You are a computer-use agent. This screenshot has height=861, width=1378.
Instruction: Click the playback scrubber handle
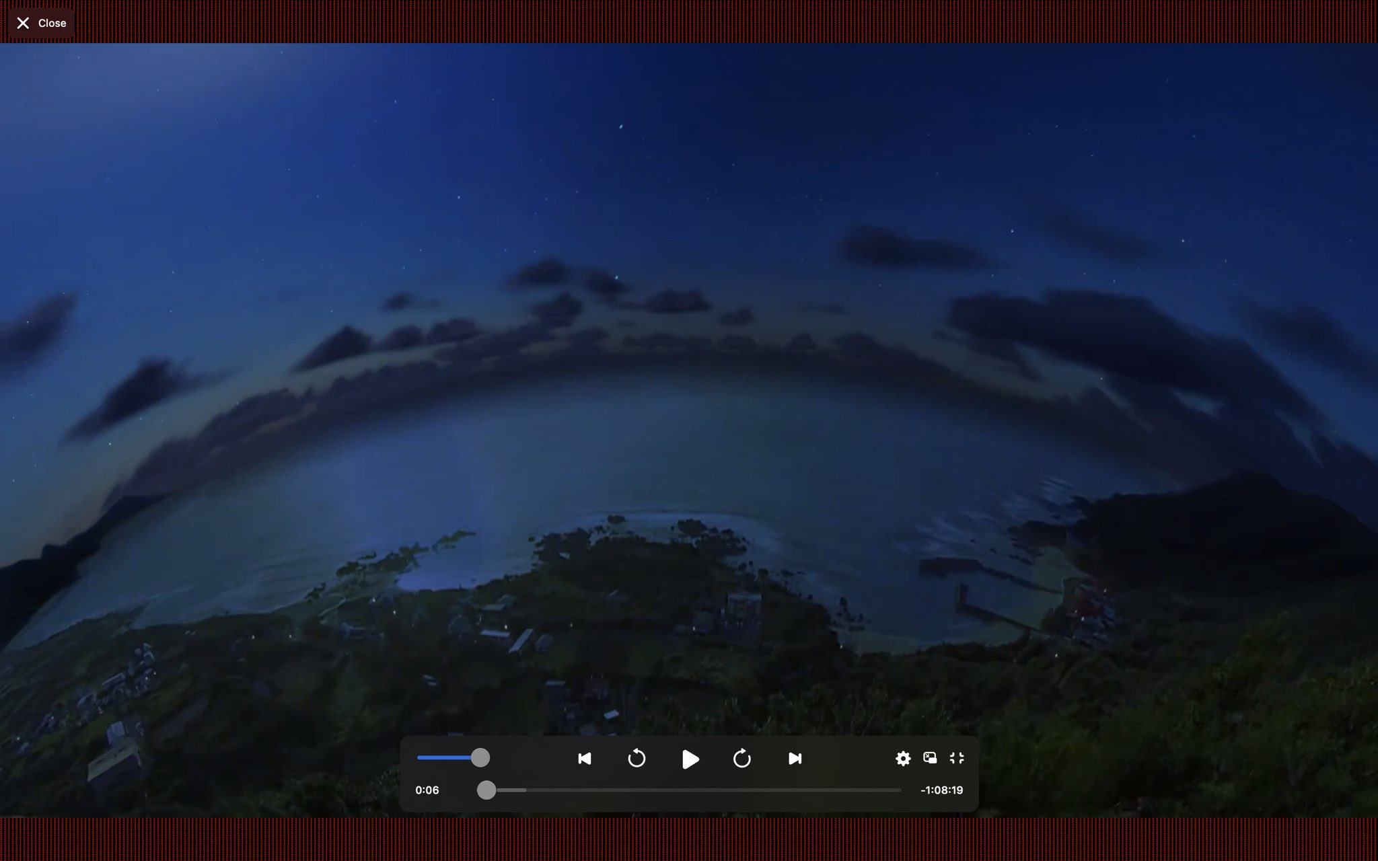pos(486,790)
